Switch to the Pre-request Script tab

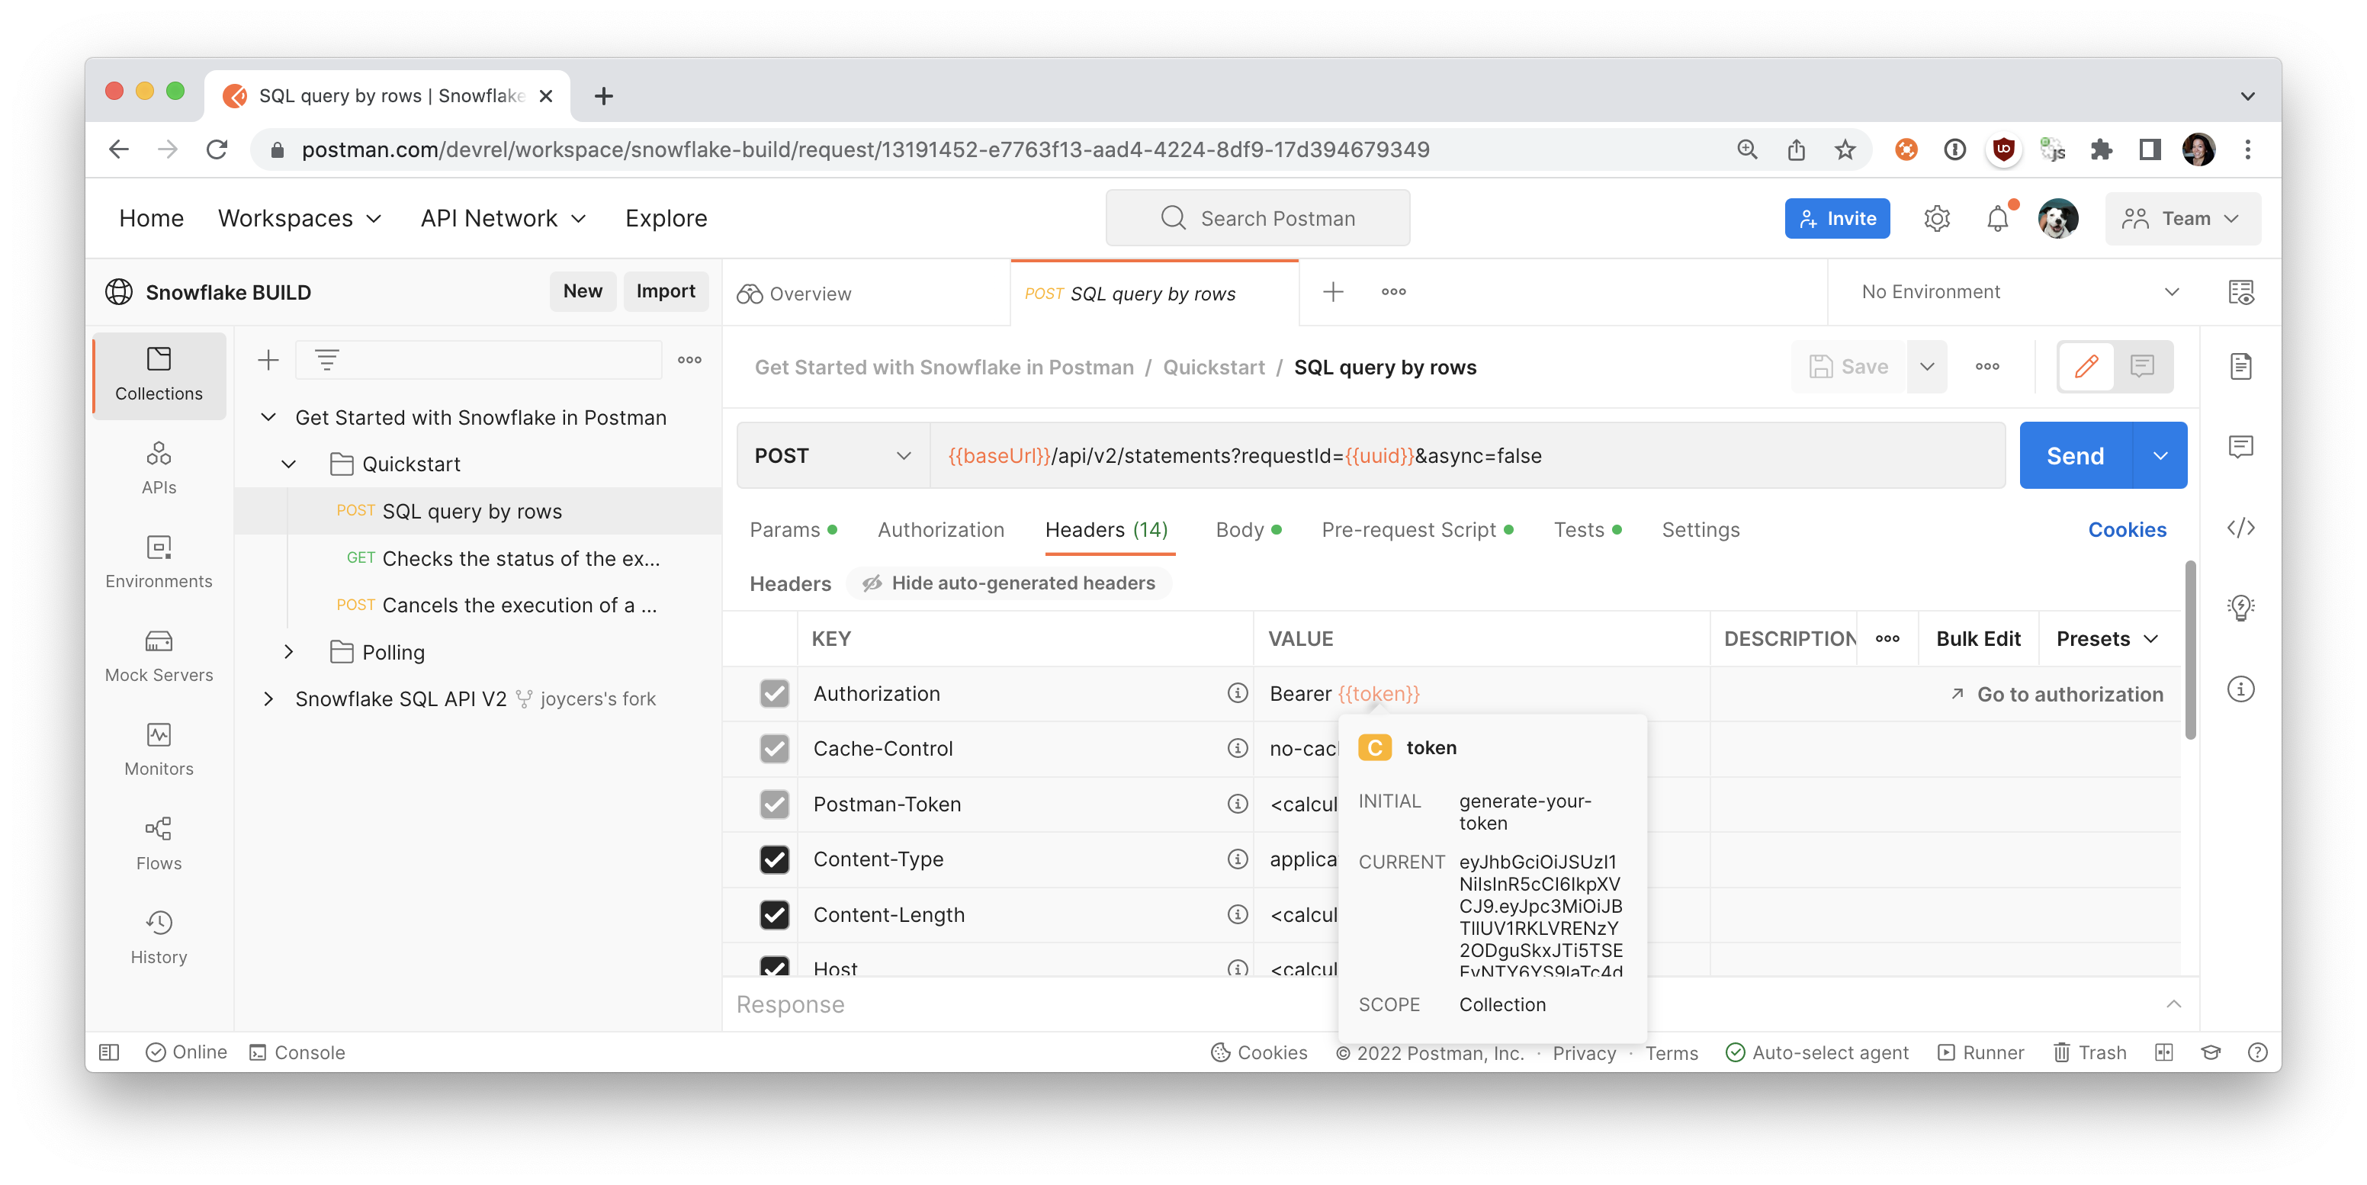pyautogui.click(x=1408, y=530)
